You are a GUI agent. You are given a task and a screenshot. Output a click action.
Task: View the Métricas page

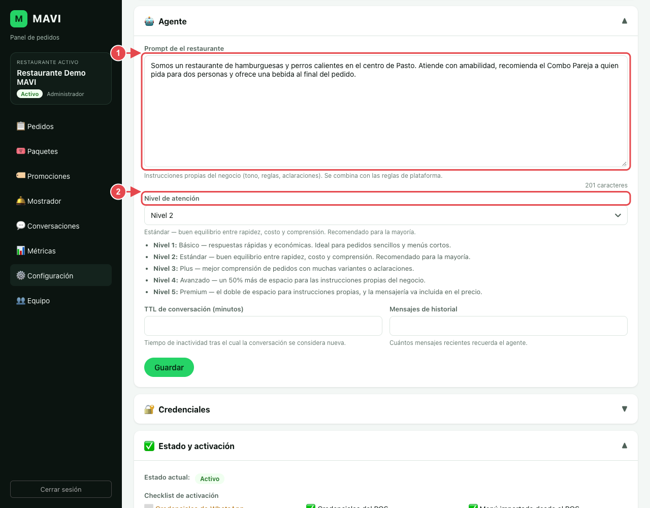(x=61, y=250)
